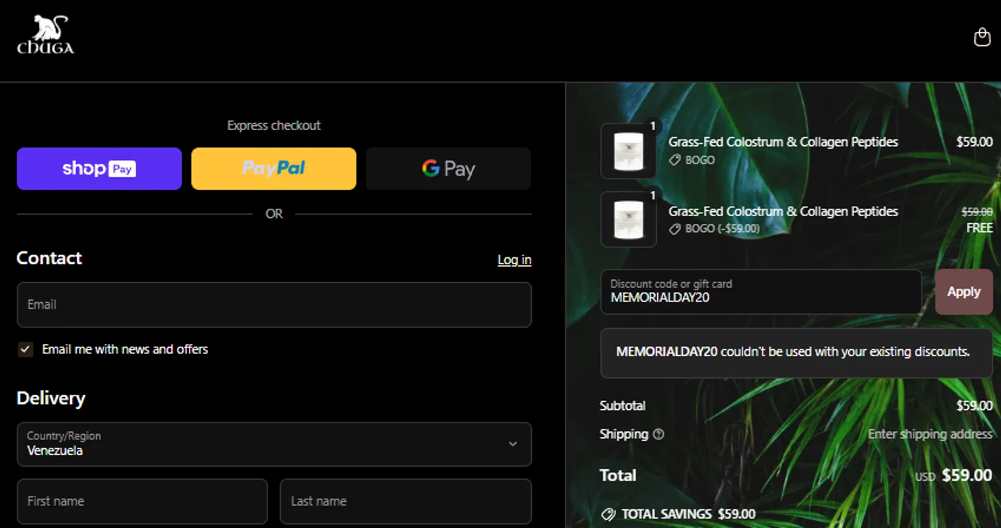Click the Delivery section heading
Screen dimensions: 1001x528
pos(51,399)
